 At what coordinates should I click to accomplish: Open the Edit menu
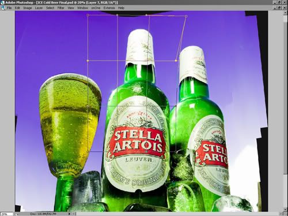click(x=17, y=8)
